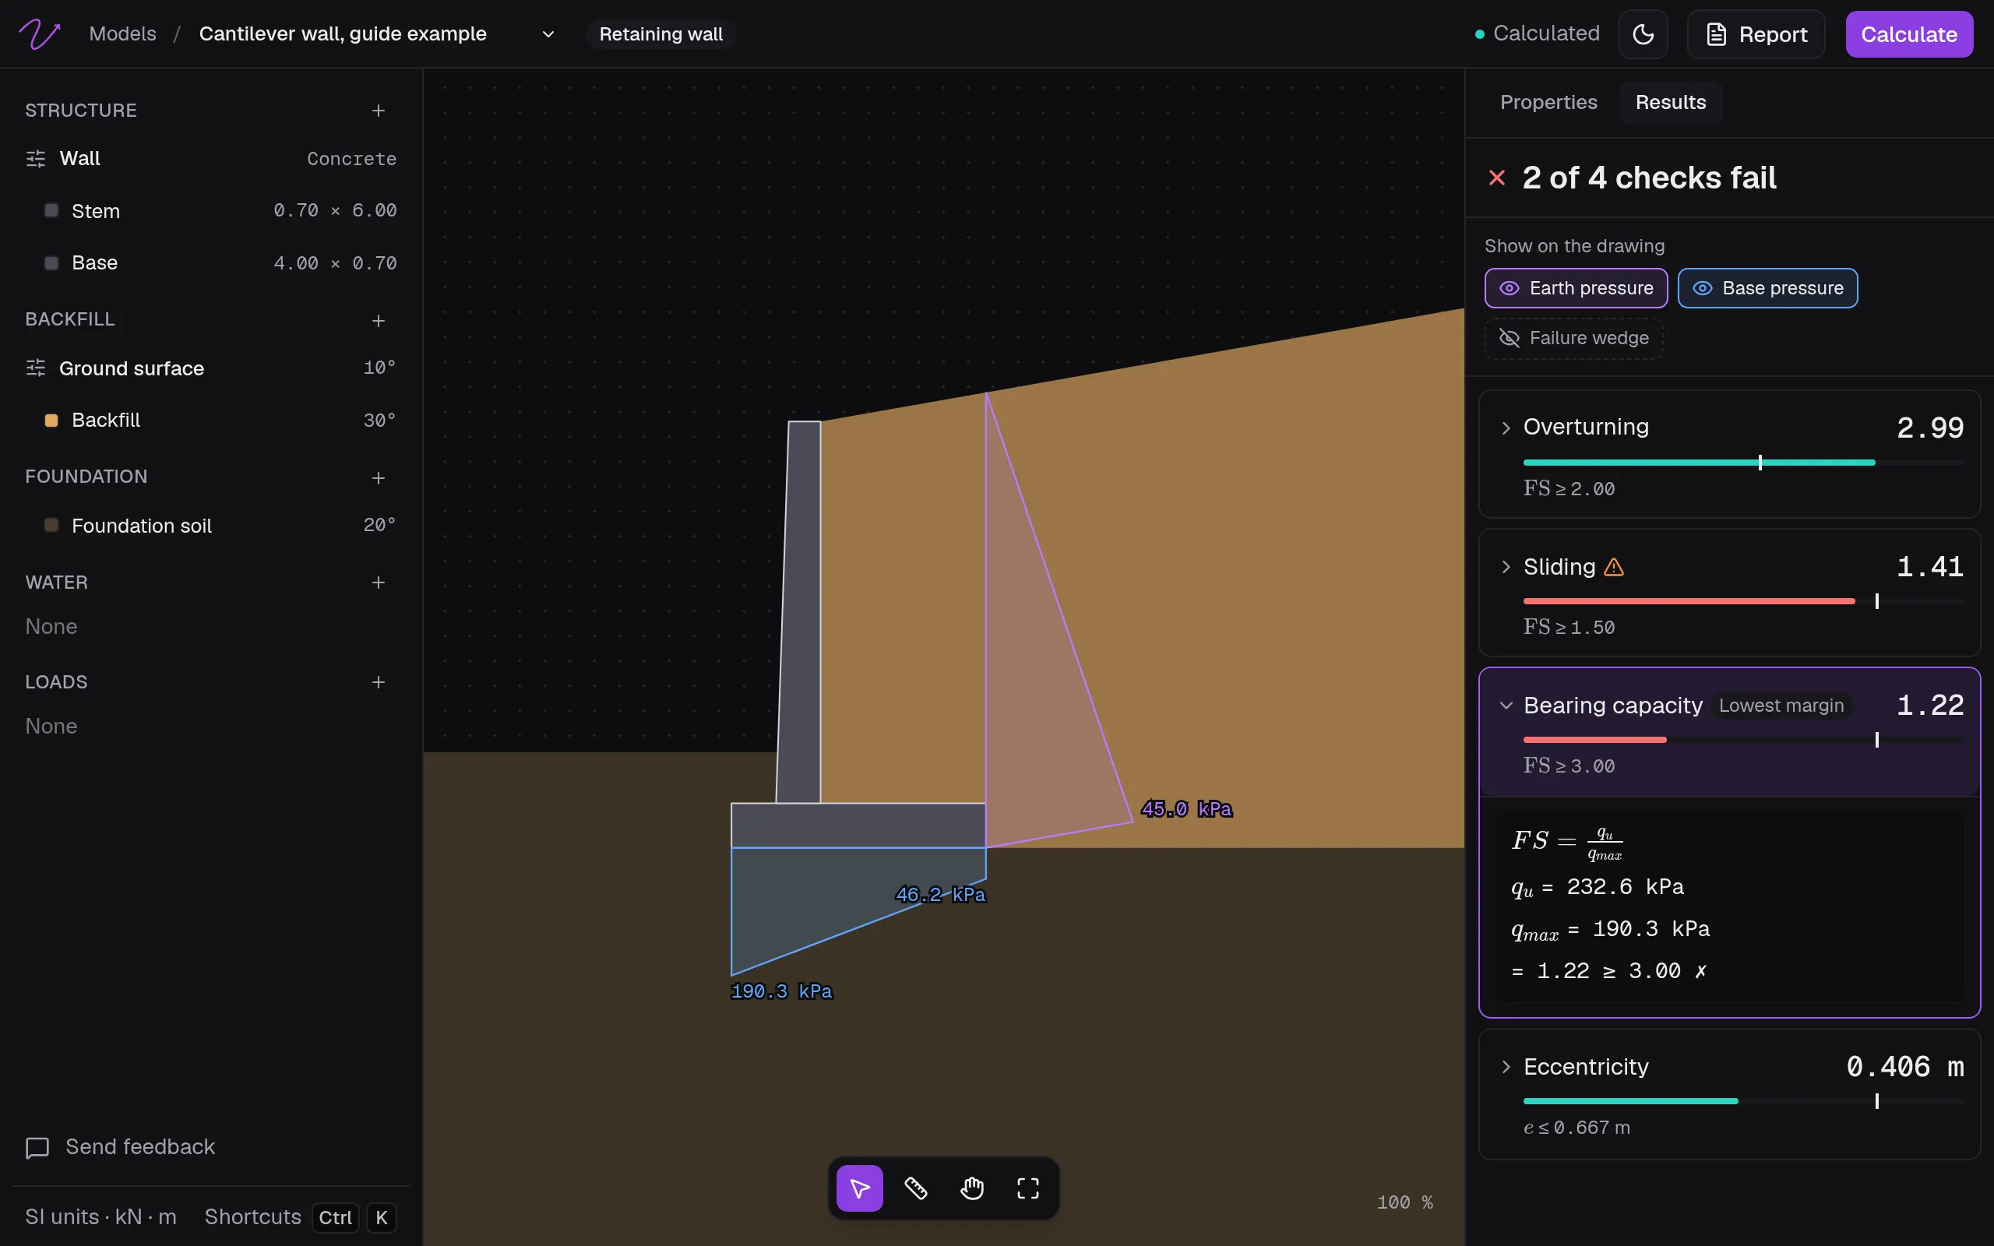1994x1246 pixels.
Task: Click the 45.0 kPa earth pressure label
Action: pyautogui.click(x=1186, y=809)
